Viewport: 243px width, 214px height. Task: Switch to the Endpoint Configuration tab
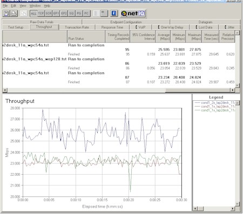(x=126, y=22)
